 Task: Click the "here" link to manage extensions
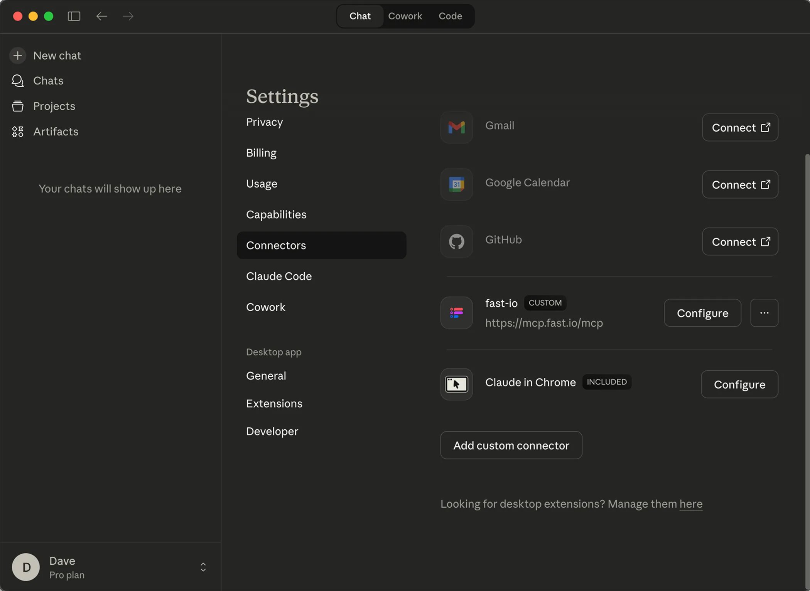691,504
